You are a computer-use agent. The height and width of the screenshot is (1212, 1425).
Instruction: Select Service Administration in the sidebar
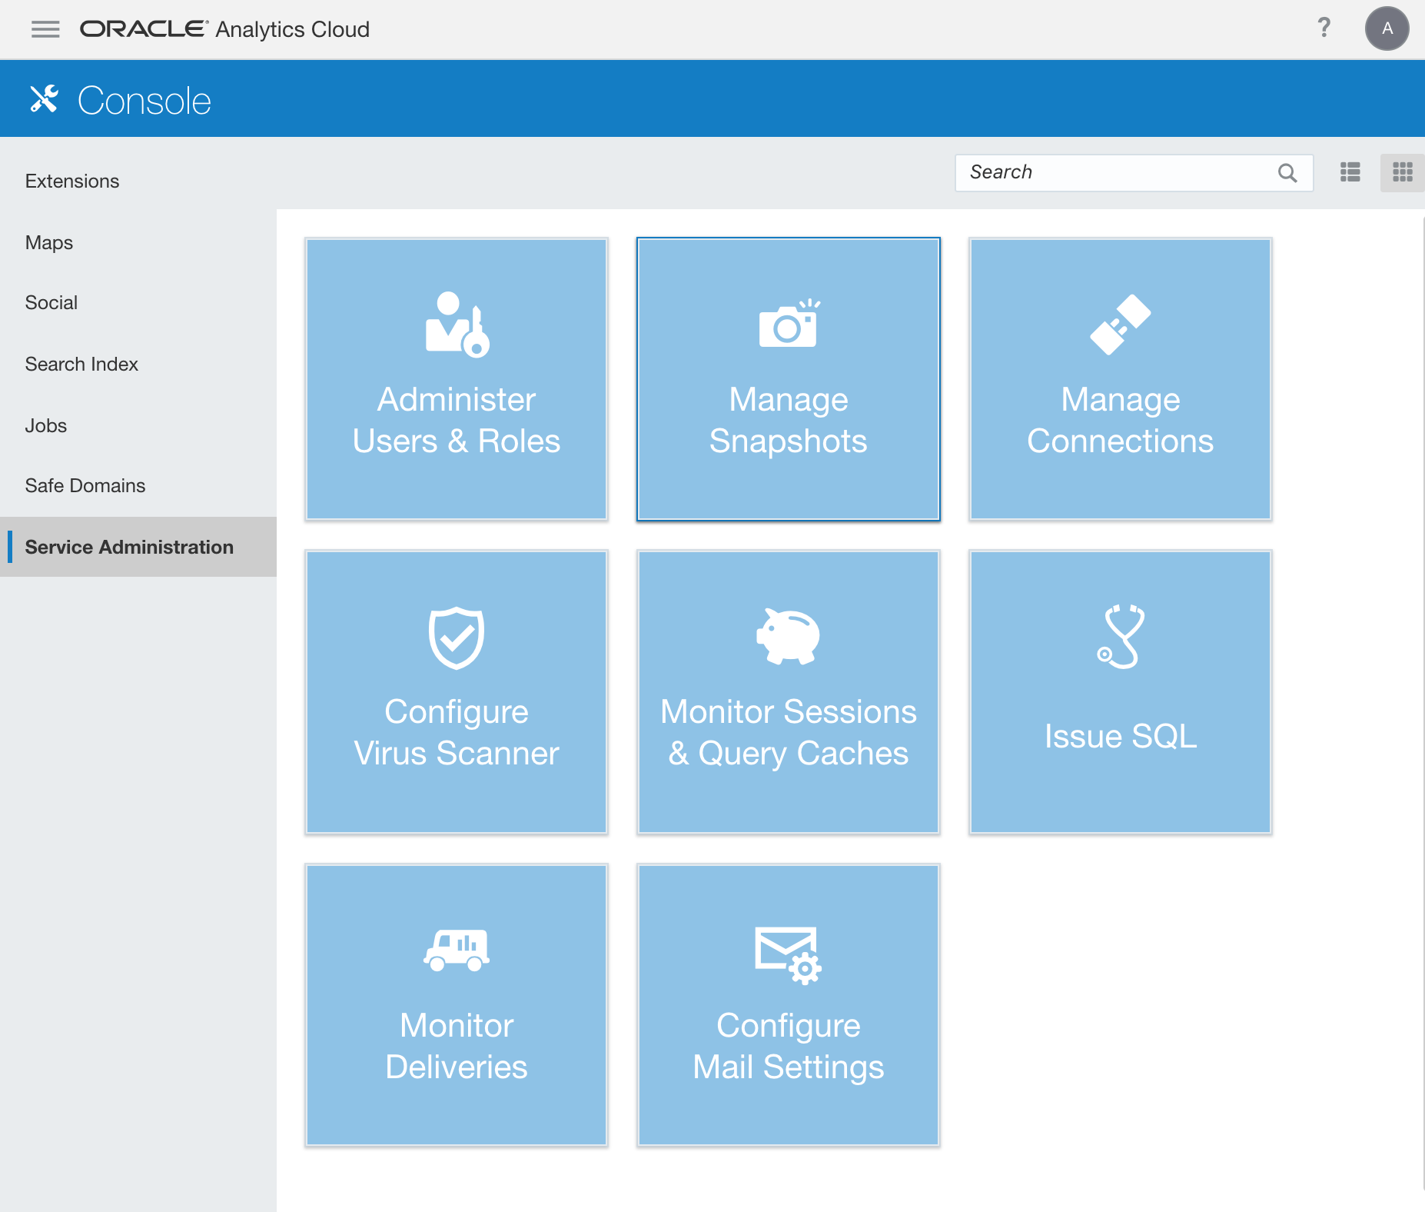[x=129, y=547]
